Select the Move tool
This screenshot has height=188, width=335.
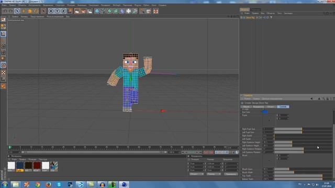tap(24, 11)
